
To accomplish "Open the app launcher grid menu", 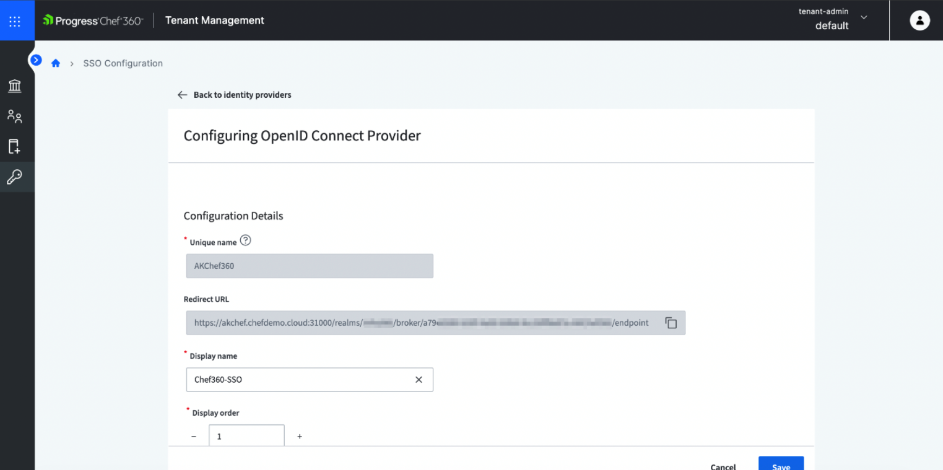I will click(x=15, y=21).
